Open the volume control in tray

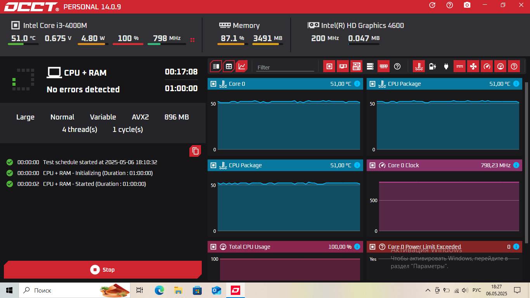point(465,290)
